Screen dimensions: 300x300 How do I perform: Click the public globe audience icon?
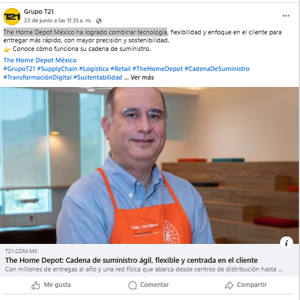coord(98,21)
